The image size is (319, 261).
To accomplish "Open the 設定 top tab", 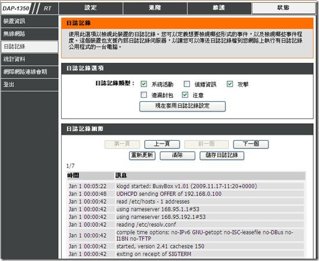I will 91,8.
